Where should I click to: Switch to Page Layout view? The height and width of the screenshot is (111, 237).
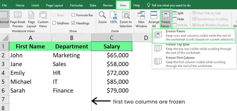click(31, 19)
